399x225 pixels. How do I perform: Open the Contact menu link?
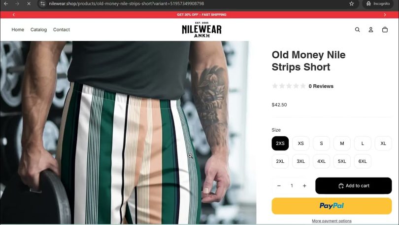pos(61,30)
